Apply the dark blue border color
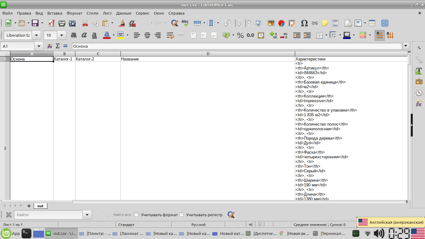 click(x=347, y=35)
